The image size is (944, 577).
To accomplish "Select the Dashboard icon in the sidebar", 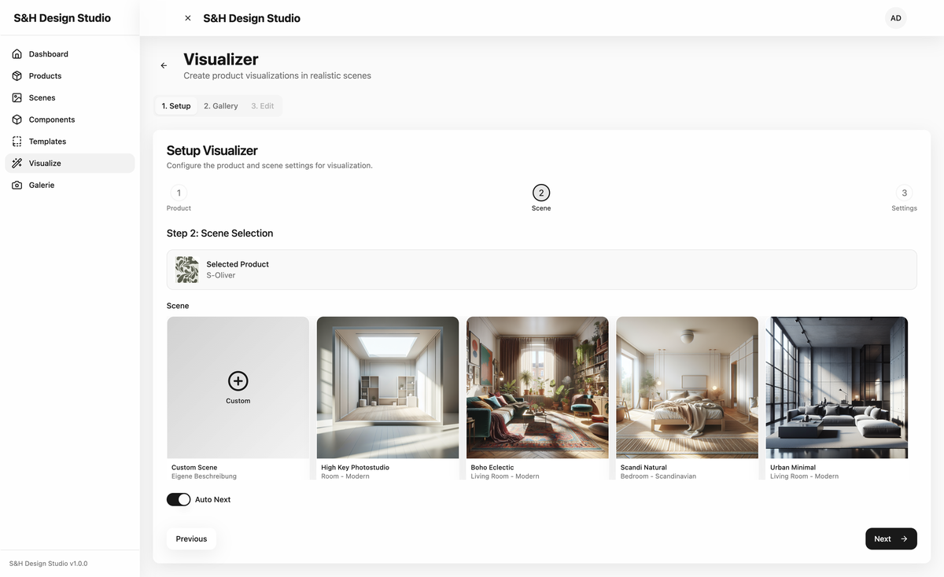I will [x=17, y=53].
